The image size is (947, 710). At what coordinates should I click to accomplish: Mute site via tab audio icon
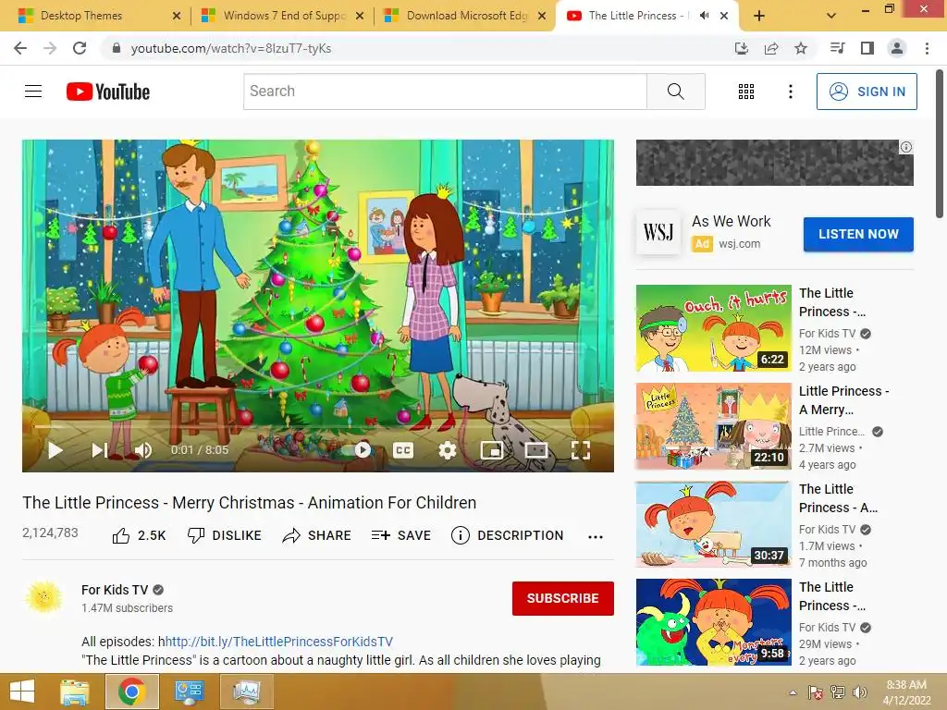pyautogui.click(x=704, y=16)
